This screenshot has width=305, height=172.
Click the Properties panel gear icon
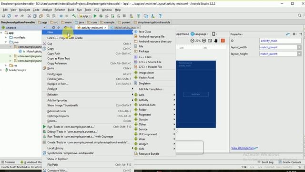tap(294, 34)
